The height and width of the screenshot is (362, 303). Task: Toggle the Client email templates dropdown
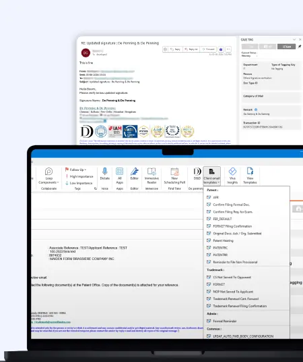pos(211,176)
